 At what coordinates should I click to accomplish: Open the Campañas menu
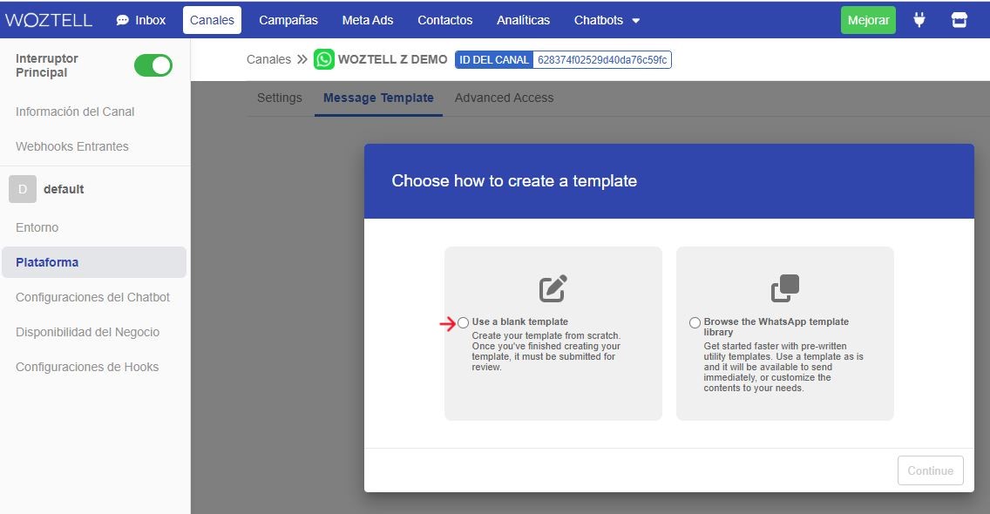click(288, 20)
